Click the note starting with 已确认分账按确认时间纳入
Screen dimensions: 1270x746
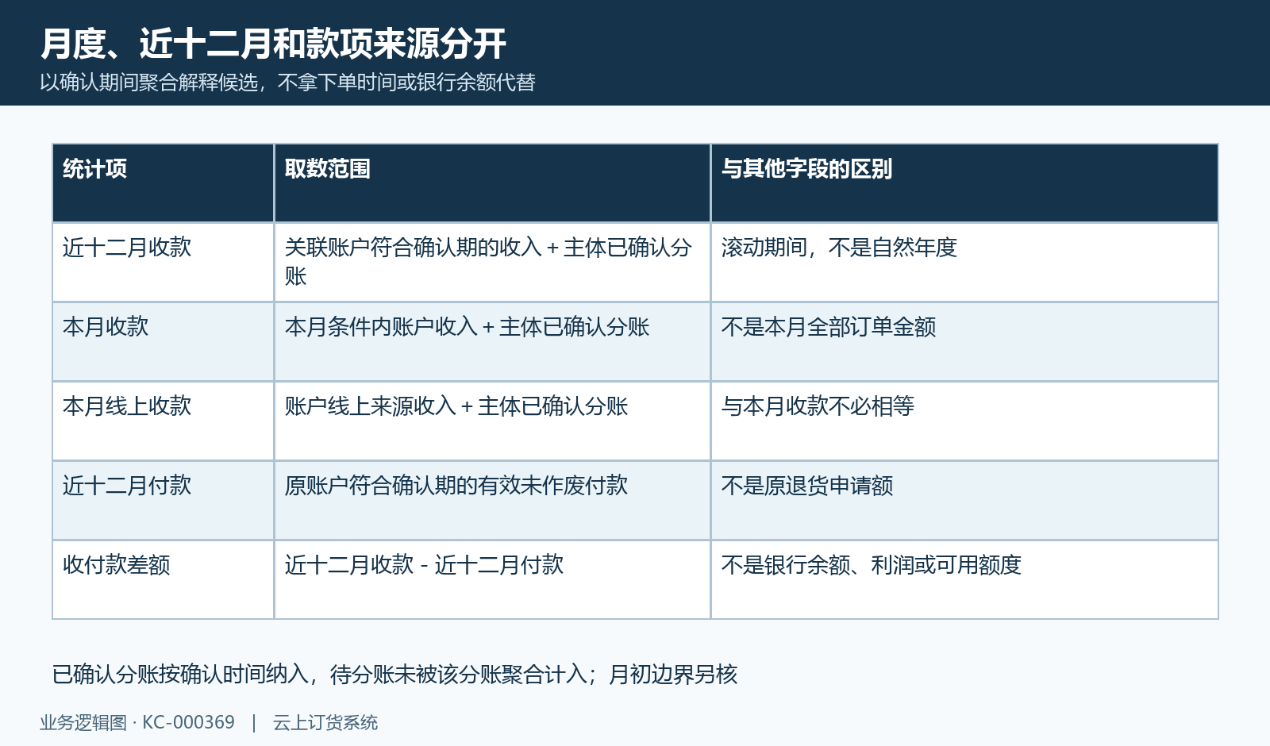coord(395,675)
